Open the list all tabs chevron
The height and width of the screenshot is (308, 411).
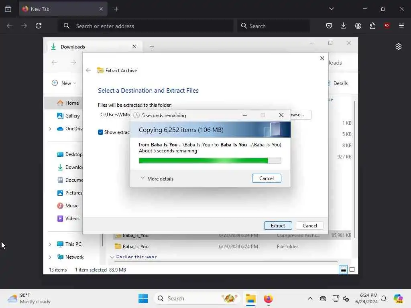pyautogui.click(x=331, y=9)
